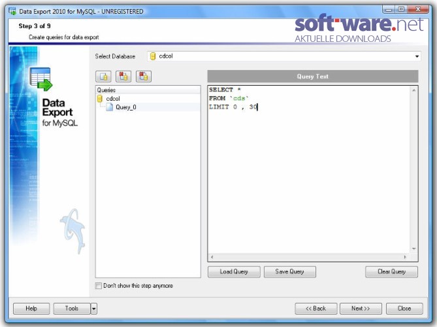Click the database icon in Select Database box

pos(153,56)
